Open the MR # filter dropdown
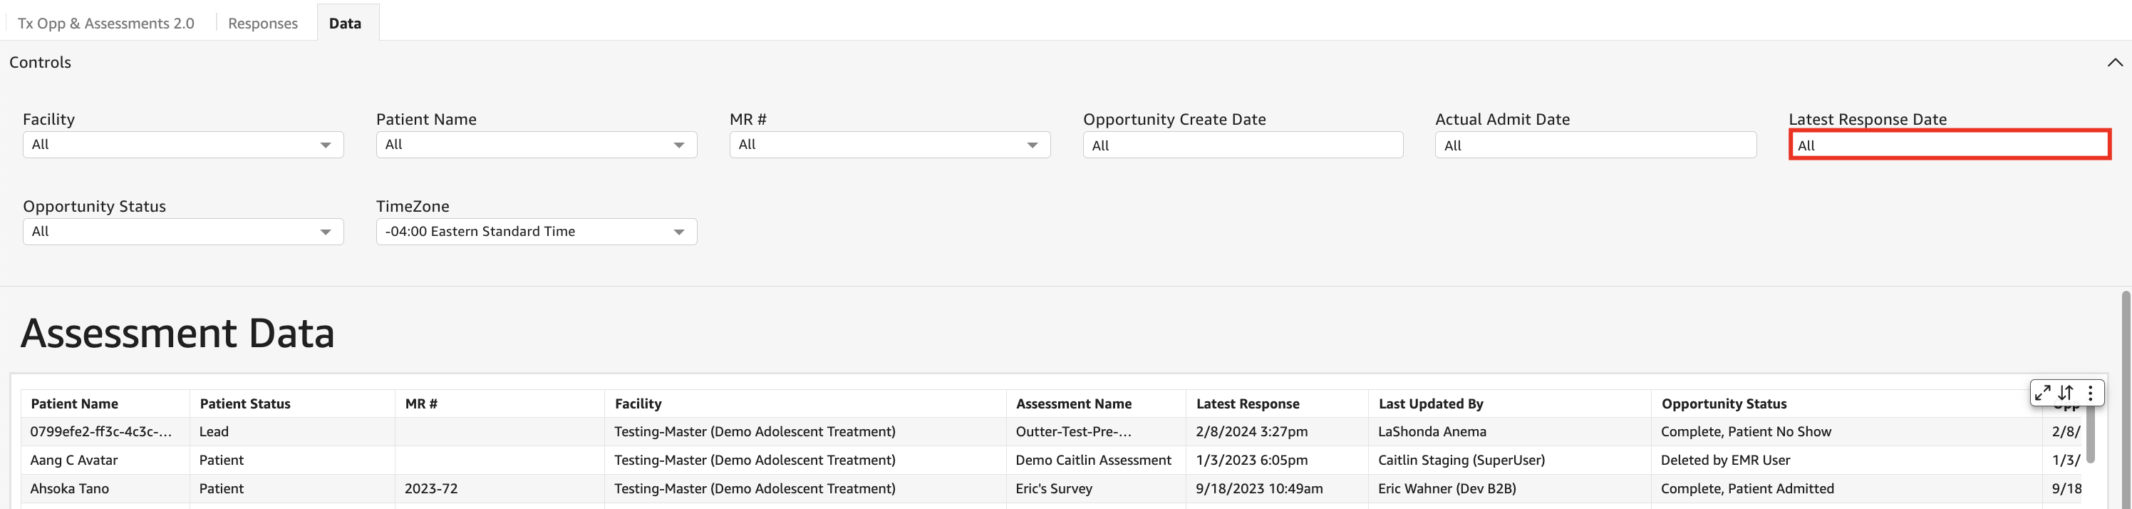The image size is (2132, 509). point(889,145)
